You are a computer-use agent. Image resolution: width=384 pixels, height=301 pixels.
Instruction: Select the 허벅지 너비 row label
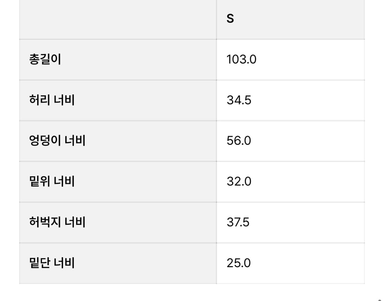[57, 222]
